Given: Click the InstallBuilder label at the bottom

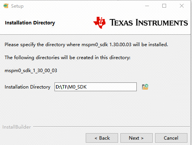Looking at the screenshot, I should (17, 127).
